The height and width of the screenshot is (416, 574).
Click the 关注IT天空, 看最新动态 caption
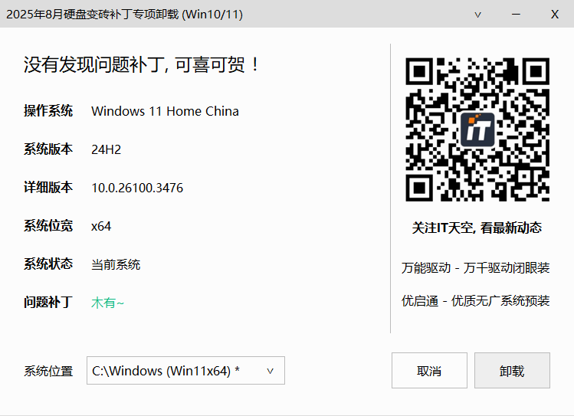point(477,228)
